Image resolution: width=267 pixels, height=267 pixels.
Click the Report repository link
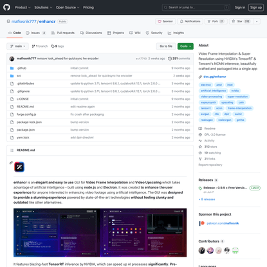point(210,165)
